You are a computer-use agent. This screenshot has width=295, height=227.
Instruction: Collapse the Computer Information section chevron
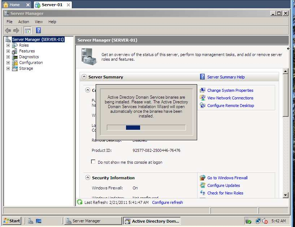(x=88, y=90)
